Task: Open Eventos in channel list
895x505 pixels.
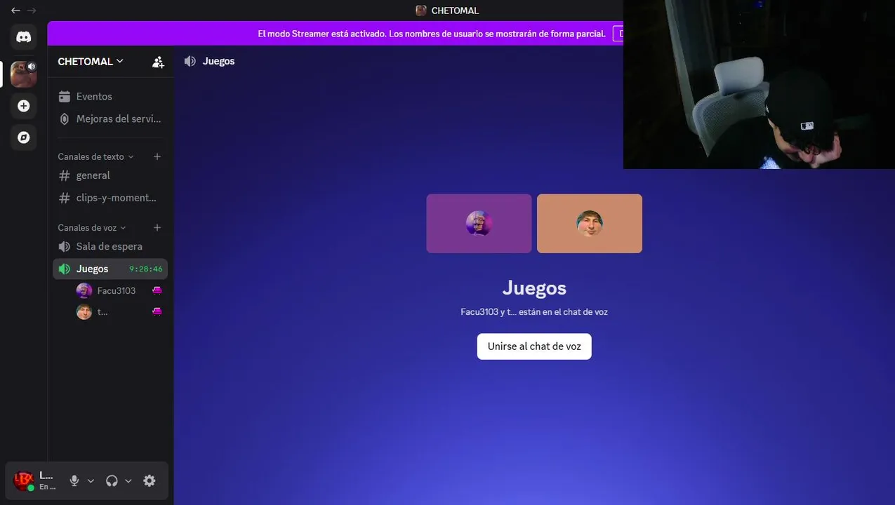Action: 110,96
